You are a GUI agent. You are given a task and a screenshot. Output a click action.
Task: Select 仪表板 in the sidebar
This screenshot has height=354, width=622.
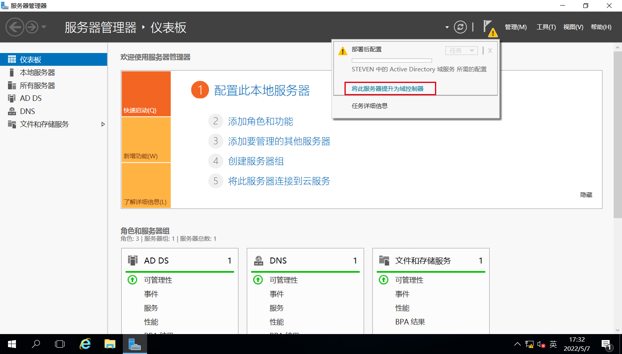[x=53, y=59]
